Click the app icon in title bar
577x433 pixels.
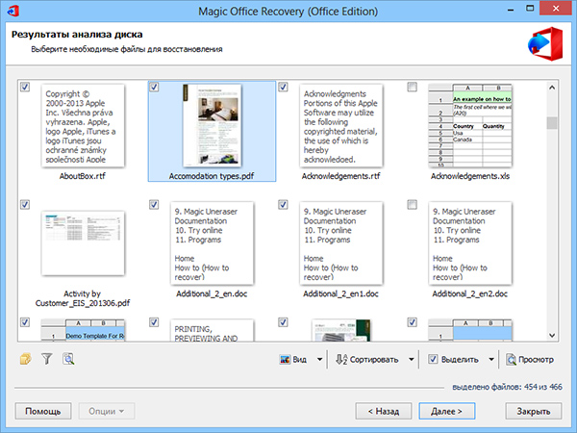(x=13, y=11)
